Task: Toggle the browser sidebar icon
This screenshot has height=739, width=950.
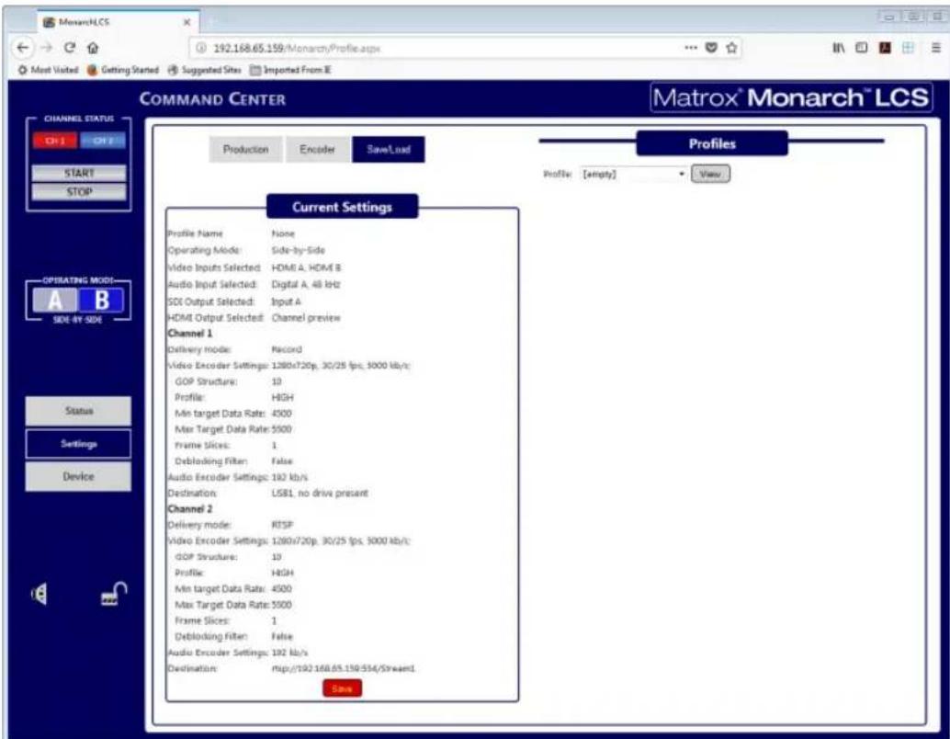Action: [861, 47]
